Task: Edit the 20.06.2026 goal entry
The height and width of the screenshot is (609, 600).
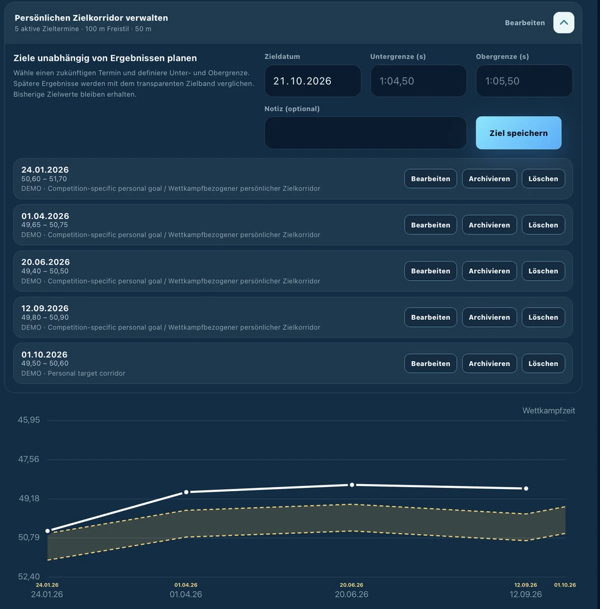Action: [x=430, y=271]
